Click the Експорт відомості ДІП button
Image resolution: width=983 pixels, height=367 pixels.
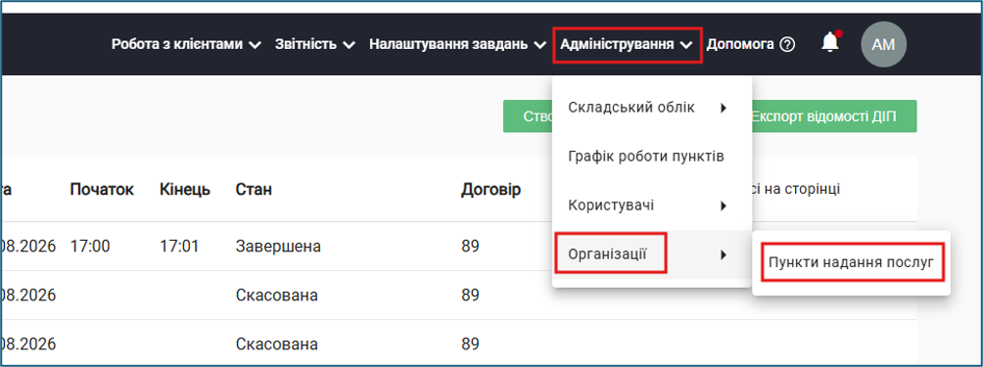(x=834, y=116)
